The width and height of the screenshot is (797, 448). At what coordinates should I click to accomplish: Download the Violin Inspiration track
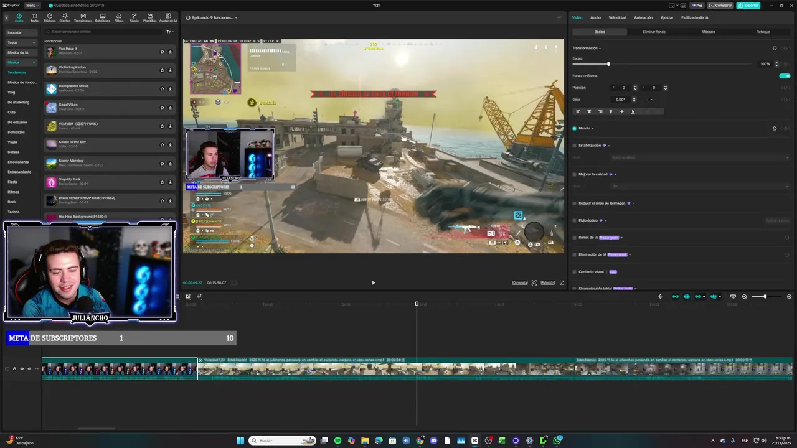[170, 70]
